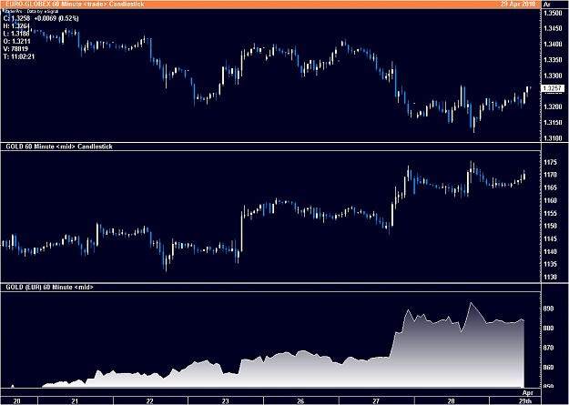Click the 1155 gold axis label
Screen dimensions: 569x405
[551, 213]
